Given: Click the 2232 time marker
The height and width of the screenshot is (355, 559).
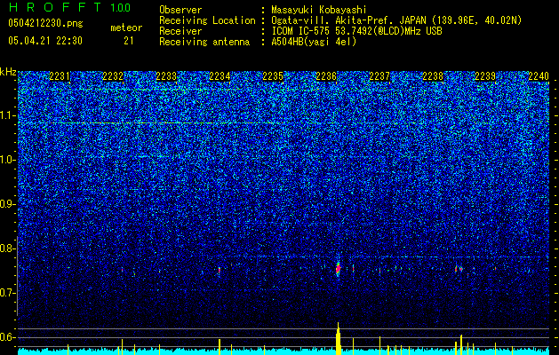Looking at the screenshot, I should [x=113, y=76].
